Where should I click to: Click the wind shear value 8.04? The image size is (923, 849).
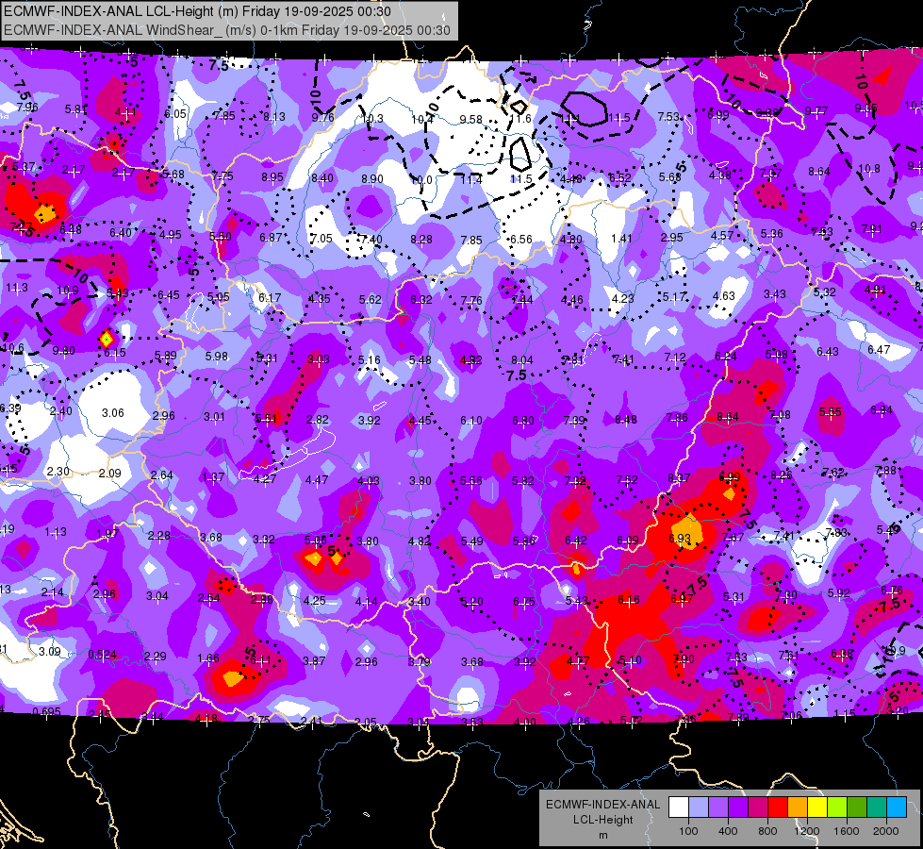(x=522, y=360)
